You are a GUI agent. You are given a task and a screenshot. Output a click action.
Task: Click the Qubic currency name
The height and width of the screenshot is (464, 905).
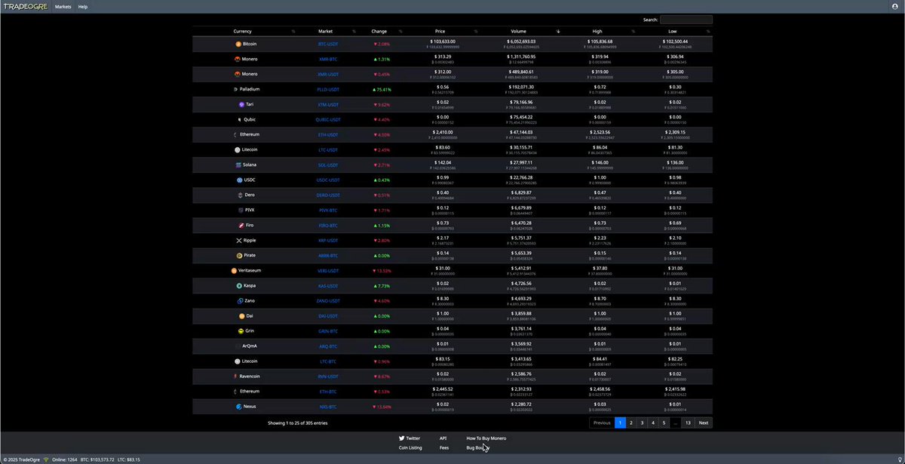point(250,119)
